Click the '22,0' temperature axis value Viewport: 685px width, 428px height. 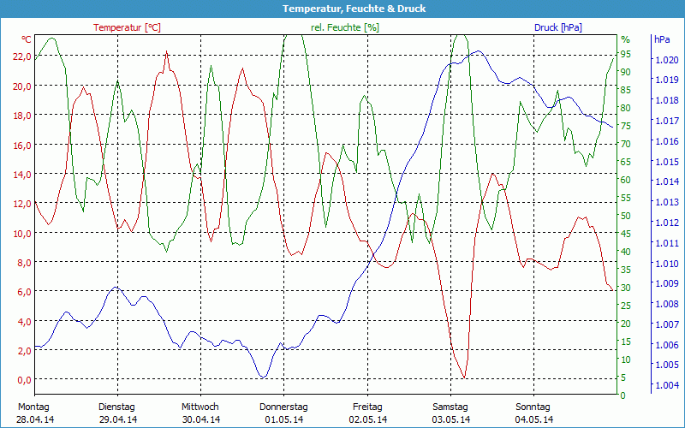pyautogui.click(x=22, y=56)
